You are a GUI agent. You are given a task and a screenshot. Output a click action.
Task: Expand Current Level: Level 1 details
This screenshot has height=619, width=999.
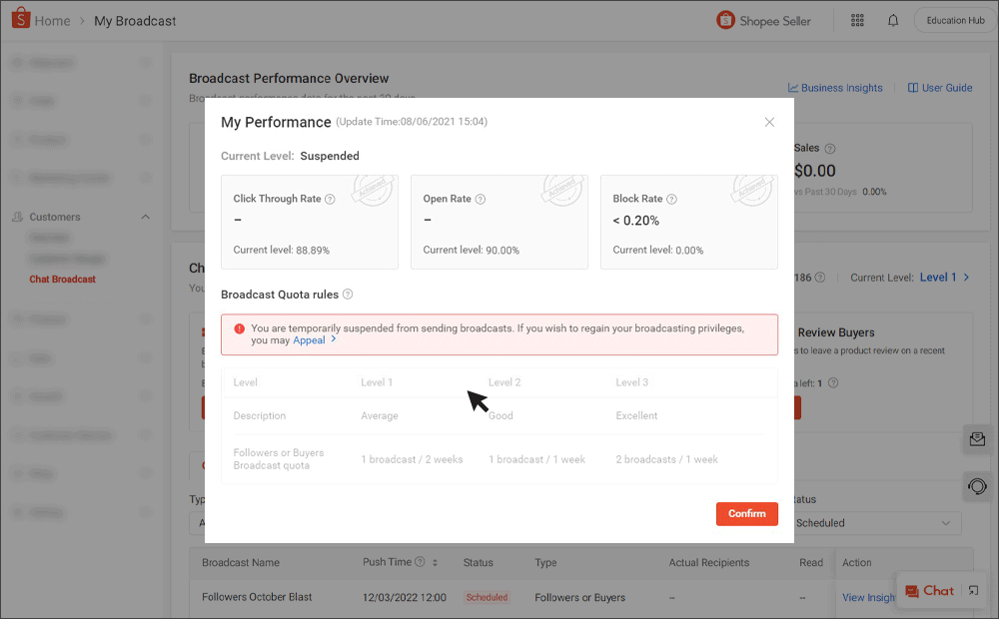(x=940, y=278)
